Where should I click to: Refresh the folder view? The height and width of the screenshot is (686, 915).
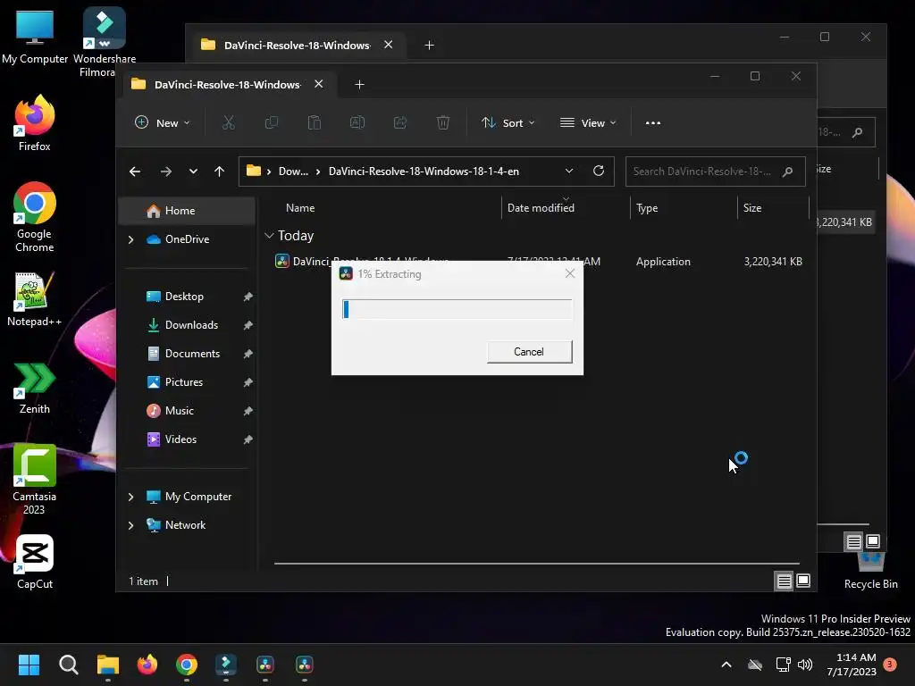click(599, 171)
